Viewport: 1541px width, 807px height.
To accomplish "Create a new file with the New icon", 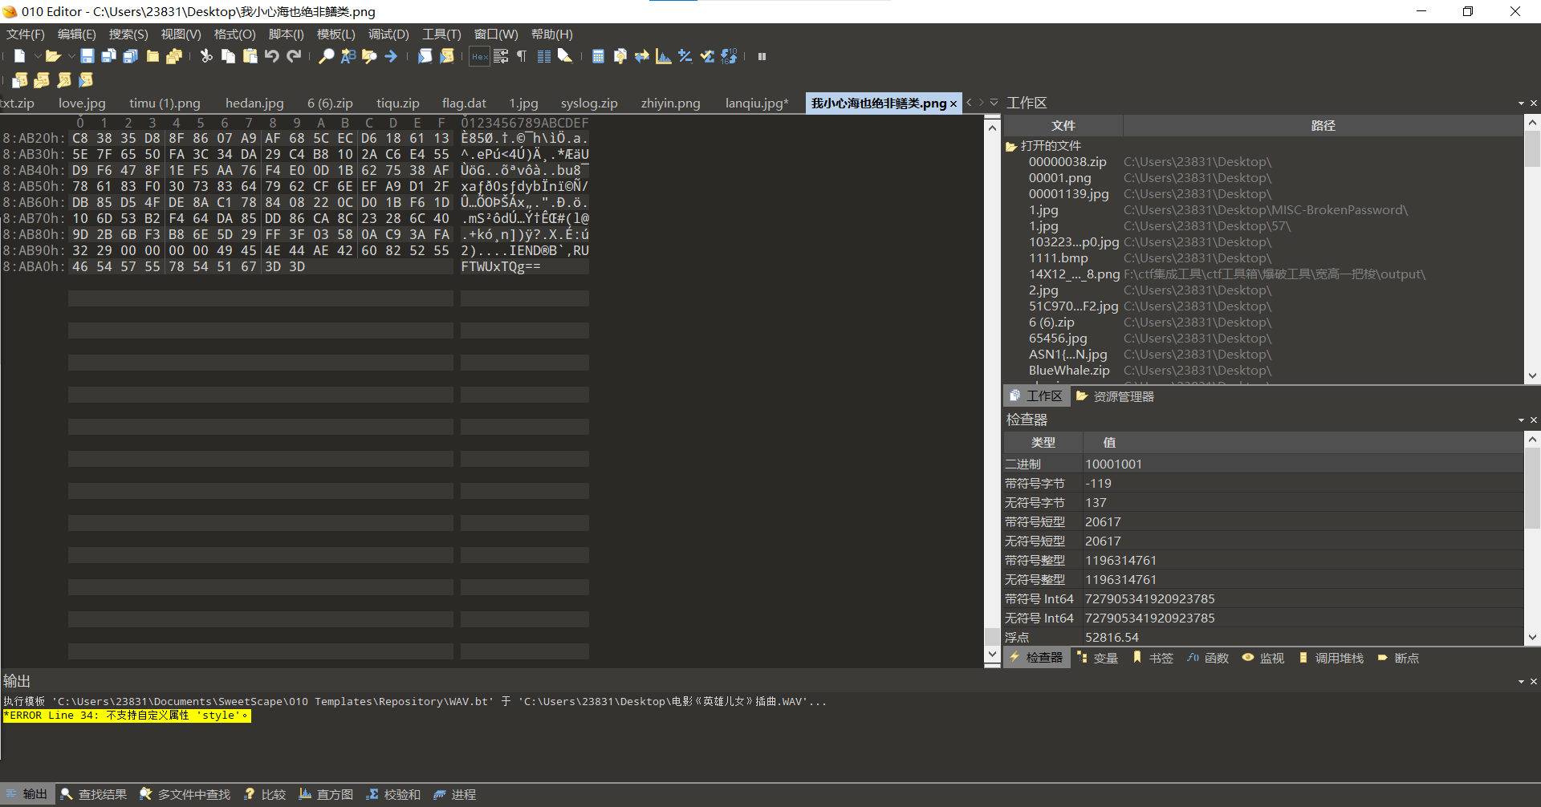I will (x=20, y=56).
